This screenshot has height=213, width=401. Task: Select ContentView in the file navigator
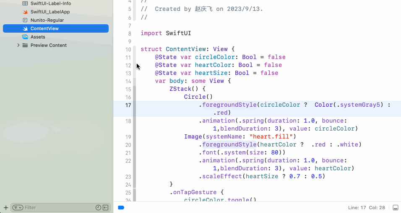tap(44, 28)
